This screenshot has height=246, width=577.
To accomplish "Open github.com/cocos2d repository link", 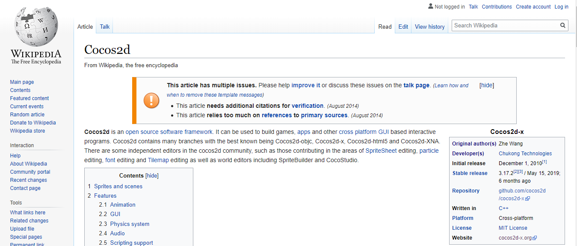I will (x=522, y=195).
